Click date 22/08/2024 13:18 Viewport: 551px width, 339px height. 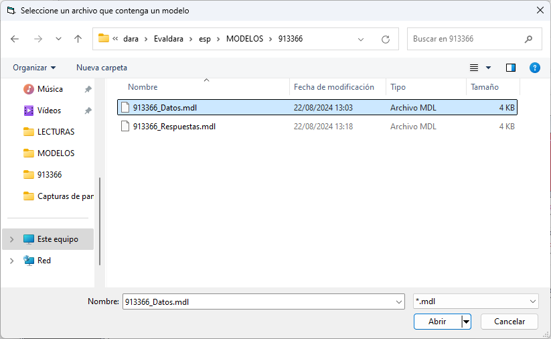point(323,126)
